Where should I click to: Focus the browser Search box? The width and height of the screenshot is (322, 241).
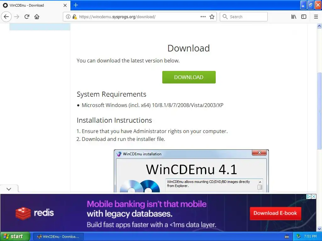(244, 17)
